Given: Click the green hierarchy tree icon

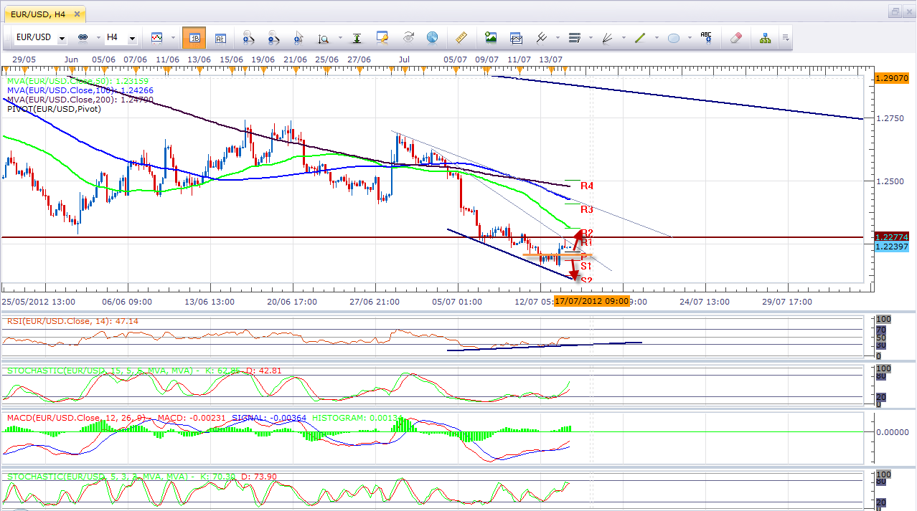Looking at the screenshot, I should coord(766,37).
